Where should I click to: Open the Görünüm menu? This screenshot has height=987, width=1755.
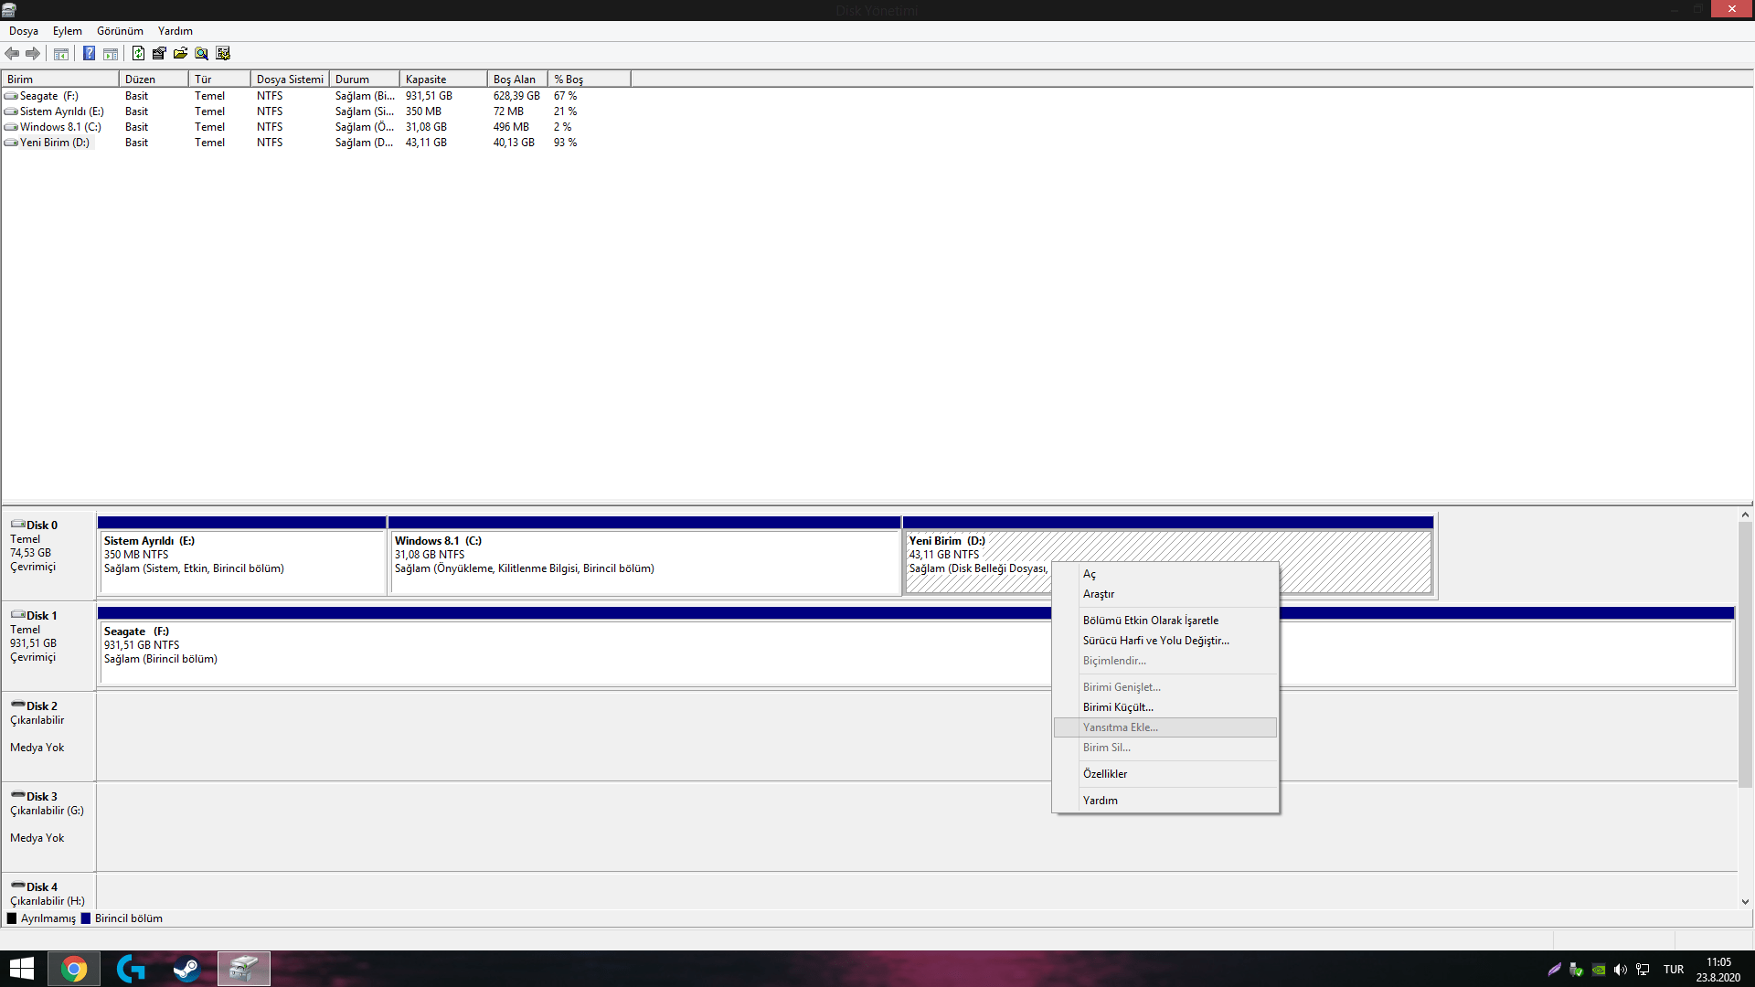[120, 30]
